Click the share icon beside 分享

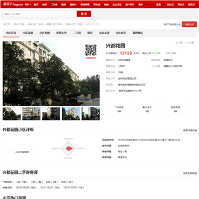click(176, 43)
